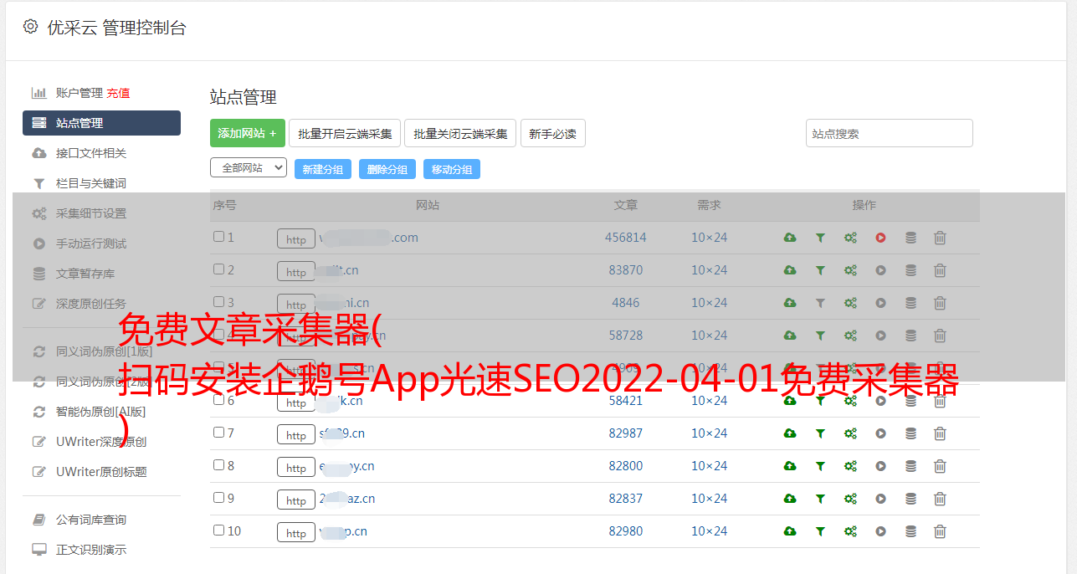1077x574 pixels.
Task: Click the article count 456814
Action: tap(626, 238)
